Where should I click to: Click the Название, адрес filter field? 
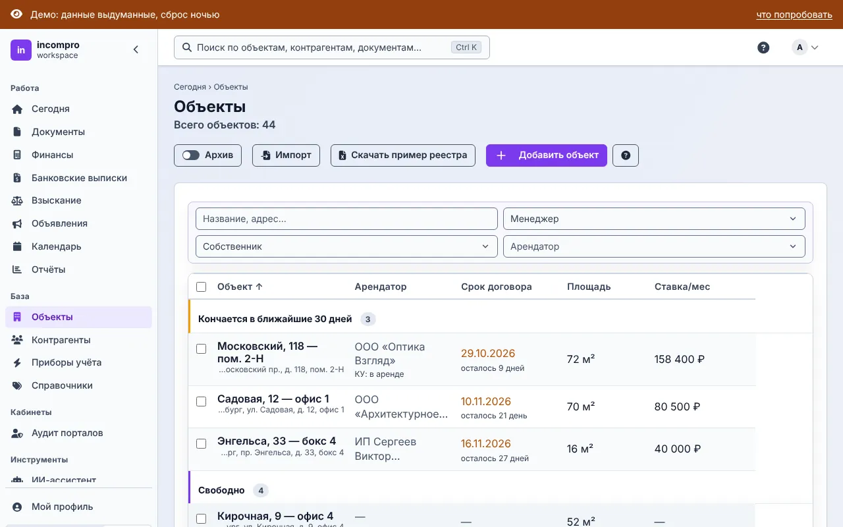click(346, 219)
